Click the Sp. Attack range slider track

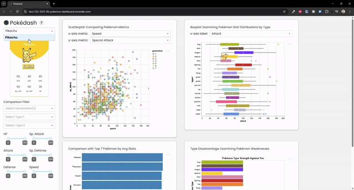coord(41,138)
